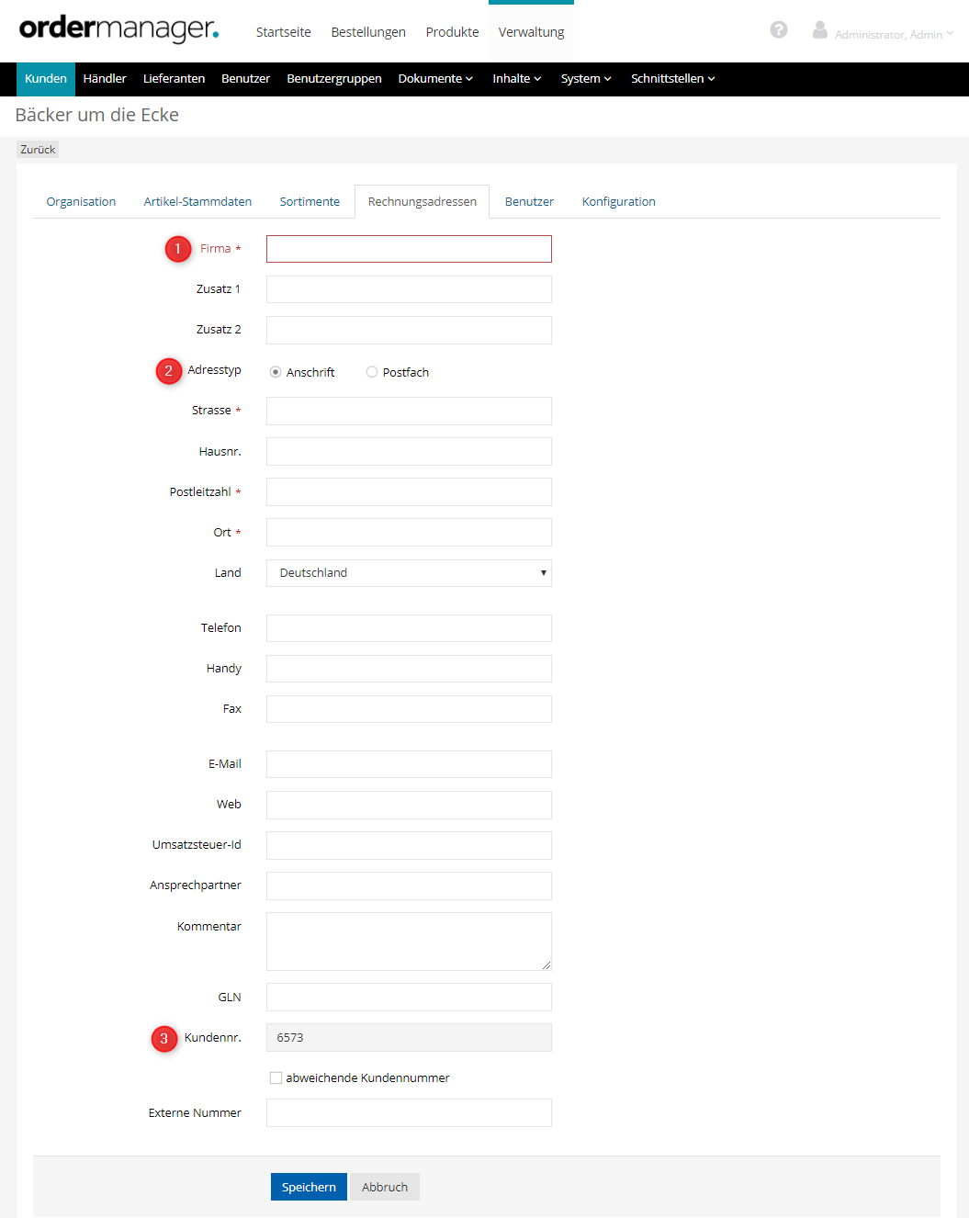Select the Postfach radio option
The height and width of the screenshot is (1218, 969).
click(x=372, y=372)
